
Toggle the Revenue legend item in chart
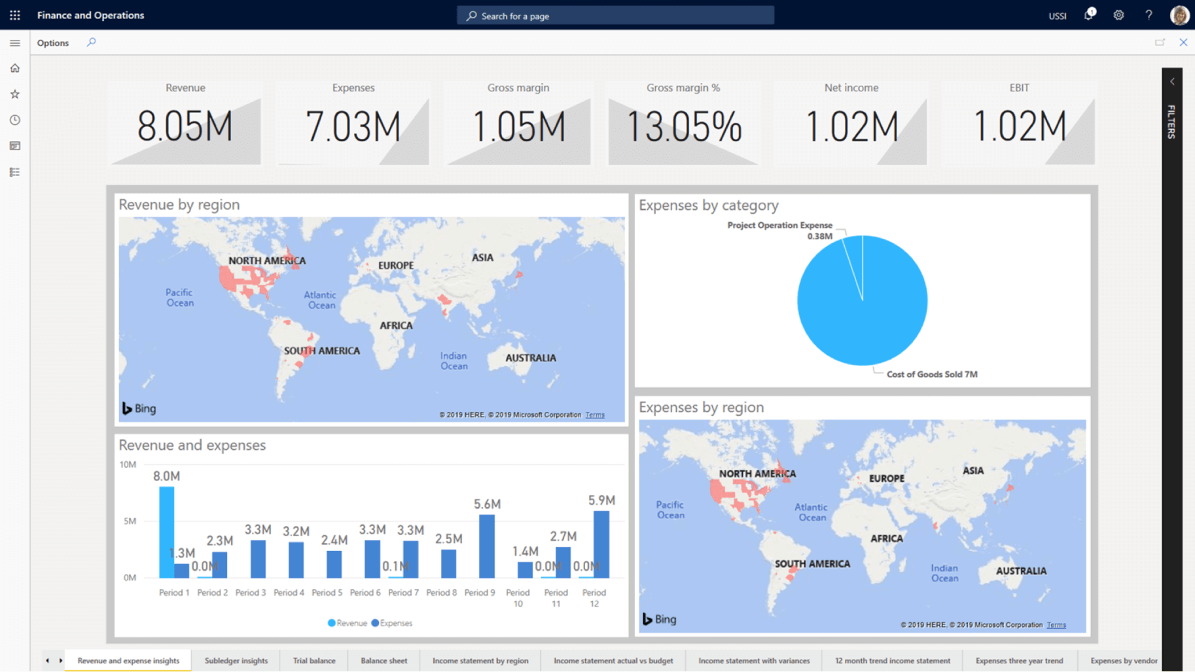[347, 623]
